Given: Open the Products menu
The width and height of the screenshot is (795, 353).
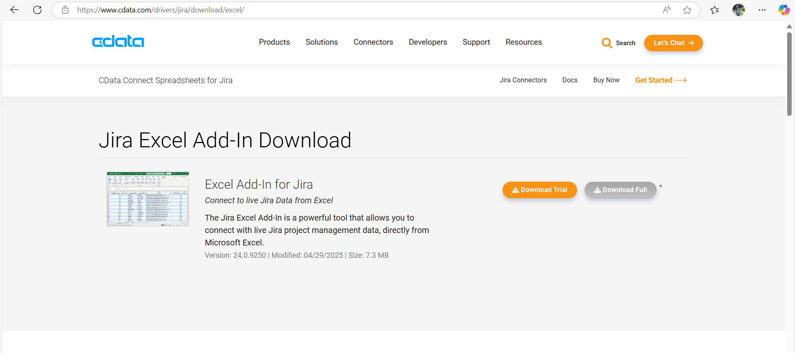Looking at the screenshot, I should coord(274,42).
